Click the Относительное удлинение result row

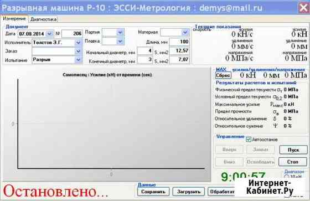click(x=254, y=118)
